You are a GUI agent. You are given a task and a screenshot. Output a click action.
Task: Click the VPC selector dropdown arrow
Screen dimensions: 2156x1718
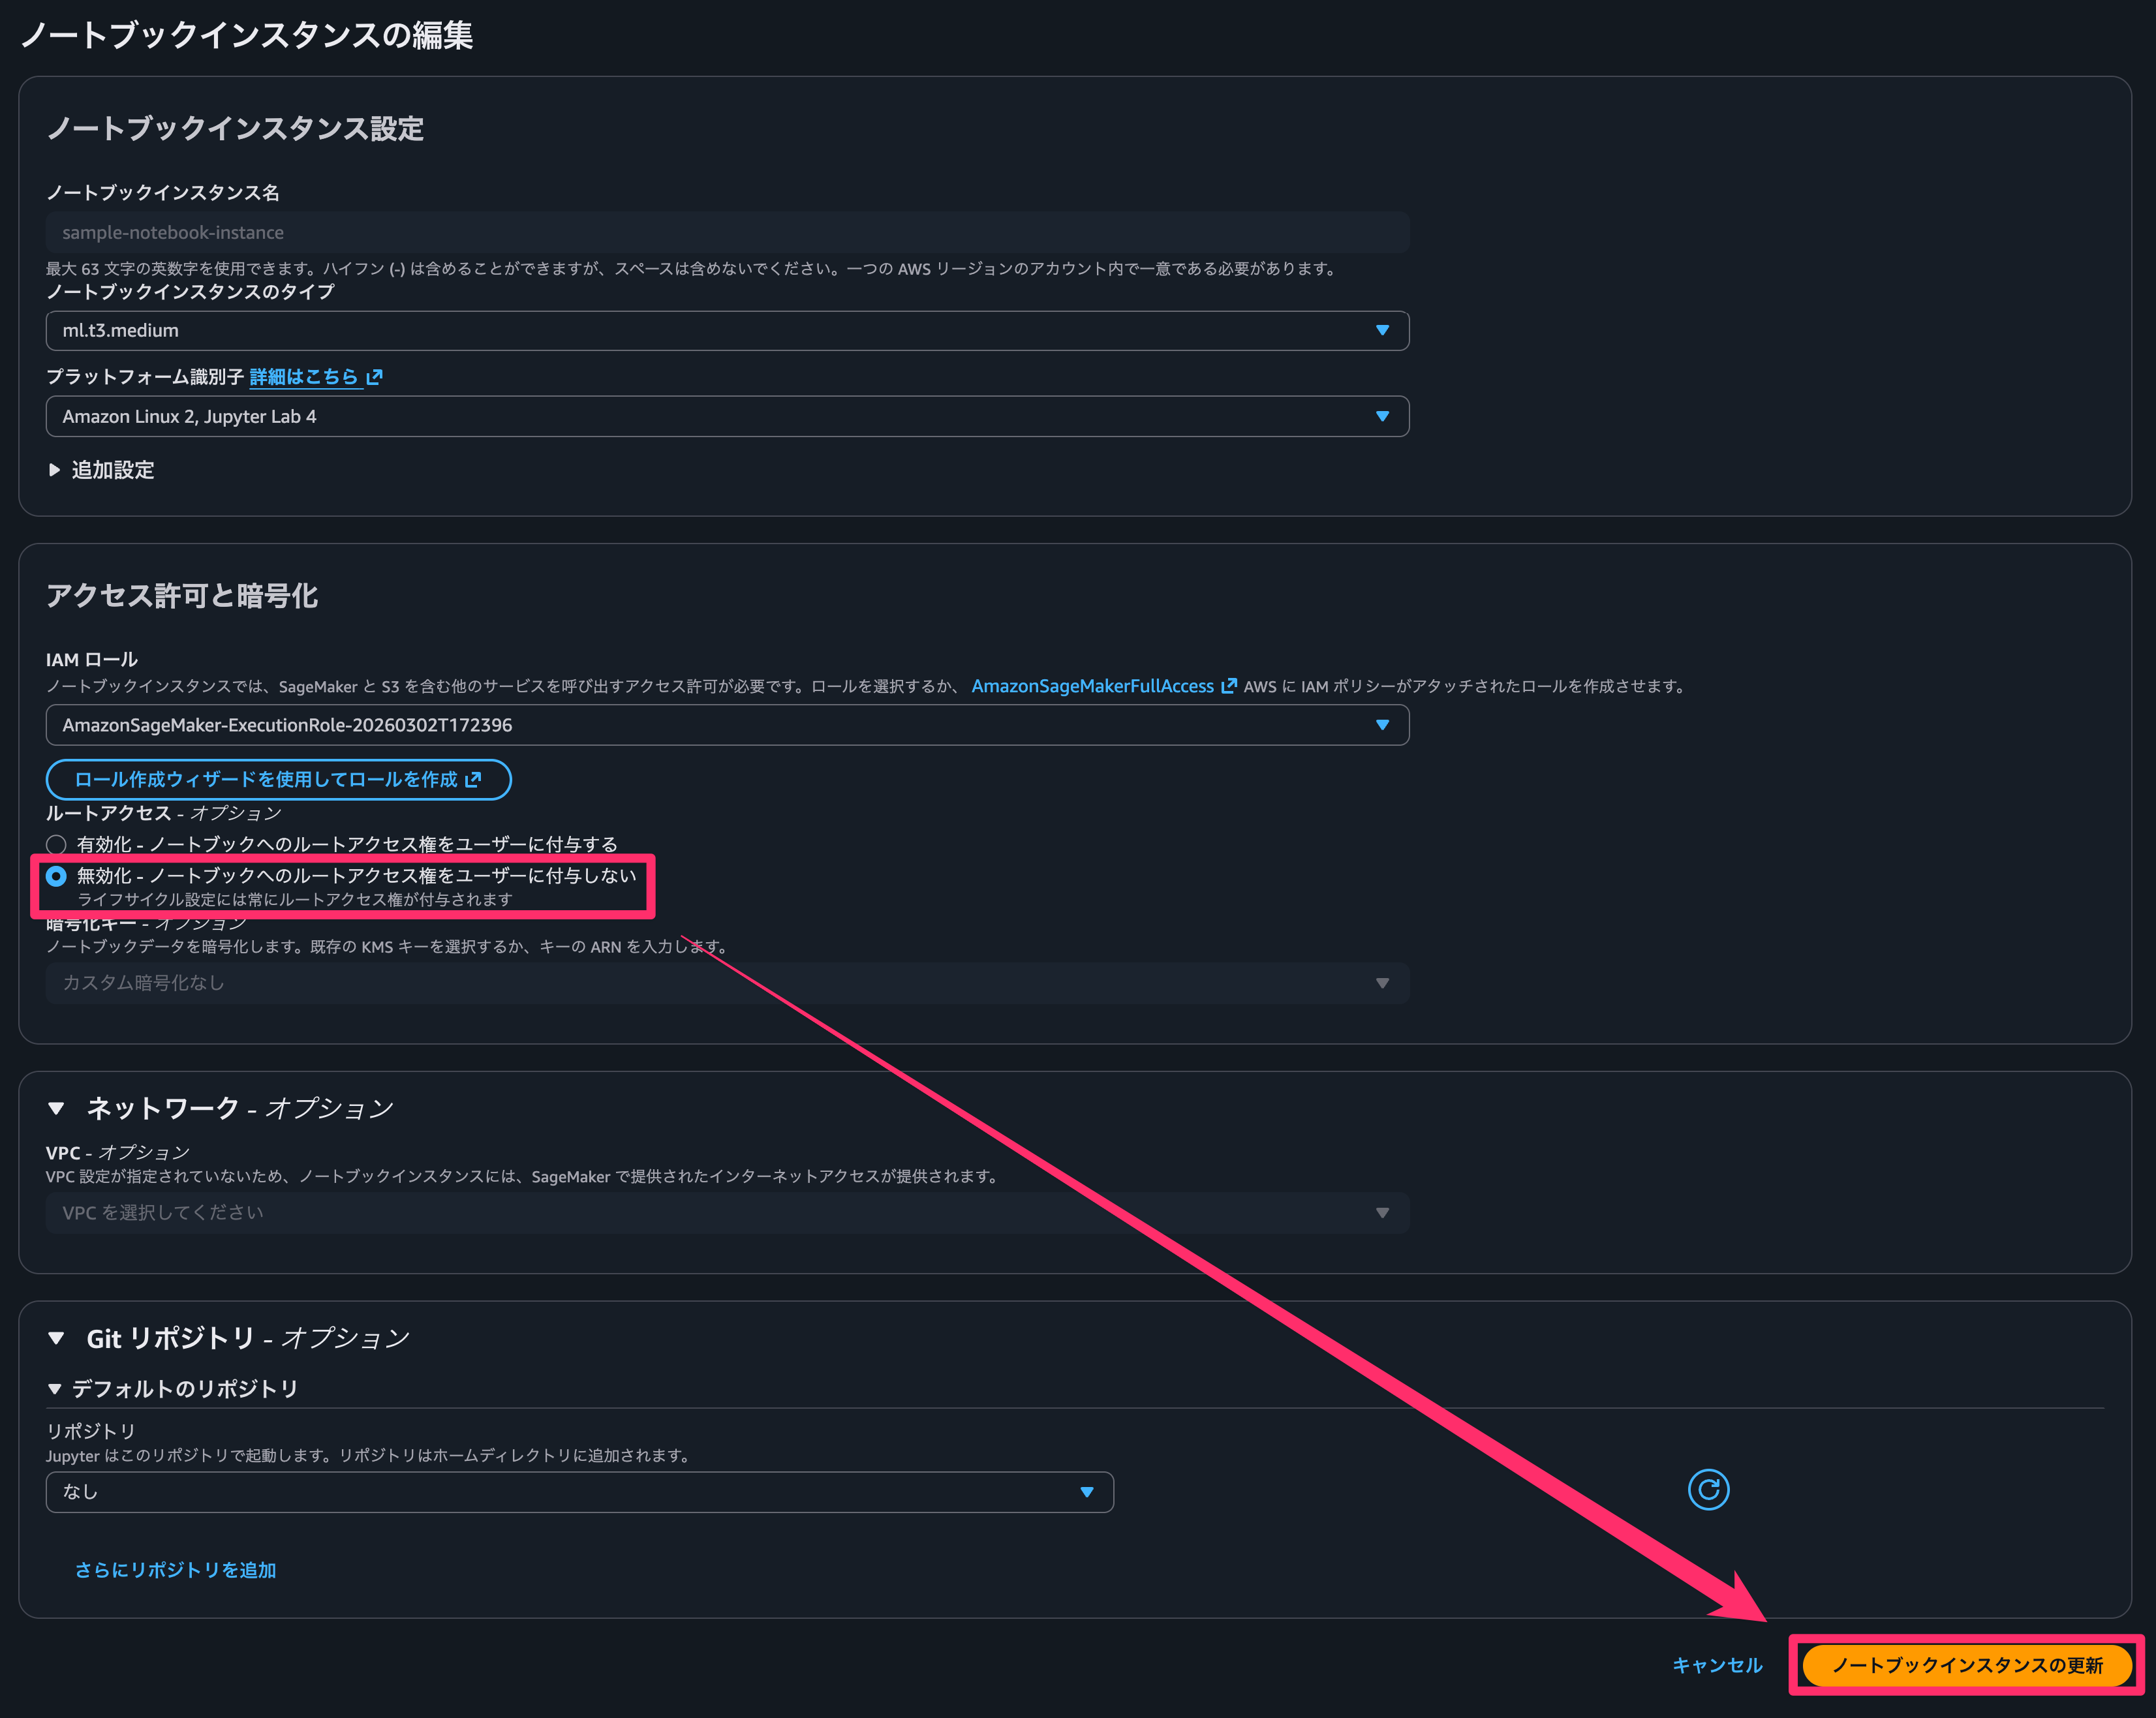(x=1382, y=1213)
